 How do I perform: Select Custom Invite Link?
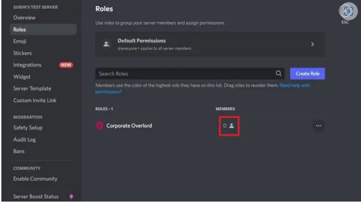coord(35,100)
